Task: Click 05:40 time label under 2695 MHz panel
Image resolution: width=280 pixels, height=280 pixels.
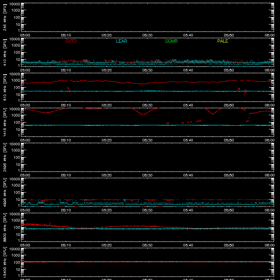Action: (188, 175)
